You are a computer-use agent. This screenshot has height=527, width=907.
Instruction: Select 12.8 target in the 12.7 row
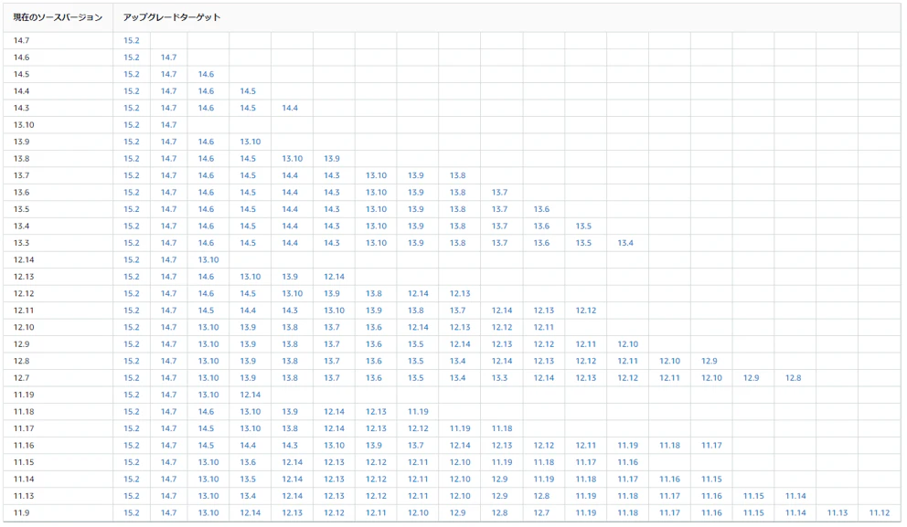(793, 378)
